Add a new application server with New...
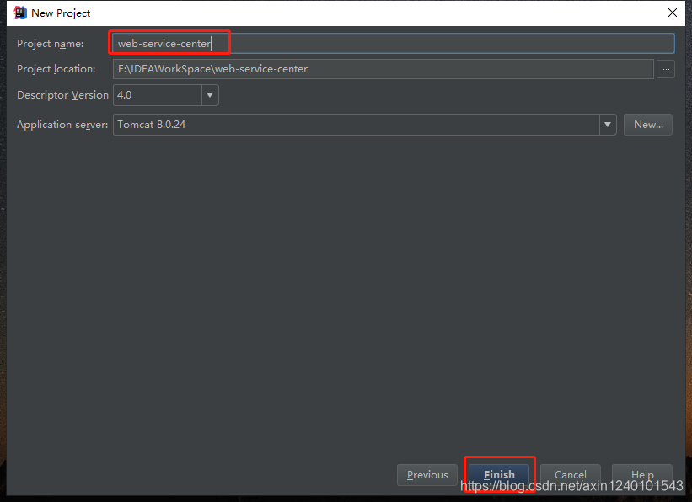Screen dimensions: 692x502 [x=648, y=125]
